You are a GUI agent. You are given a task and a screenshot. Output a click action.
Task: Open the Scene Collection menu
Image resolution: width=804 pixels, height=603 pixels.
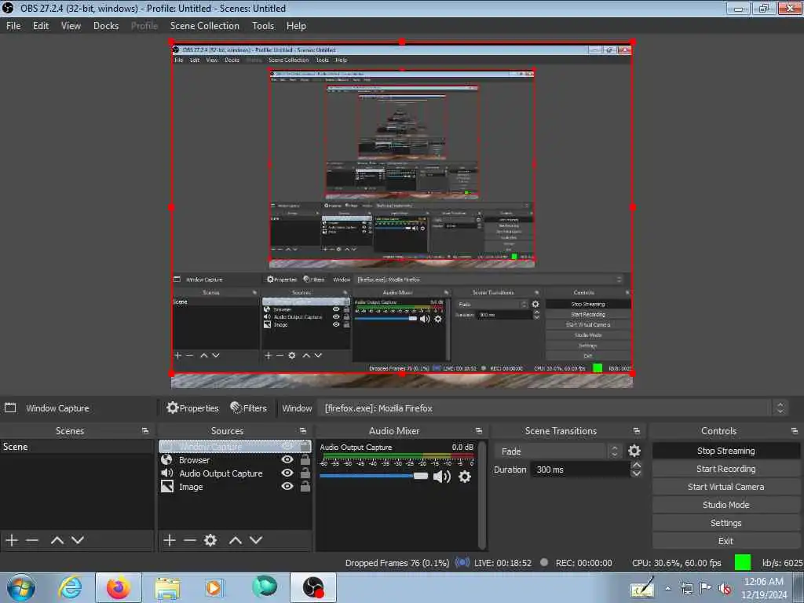205,26
